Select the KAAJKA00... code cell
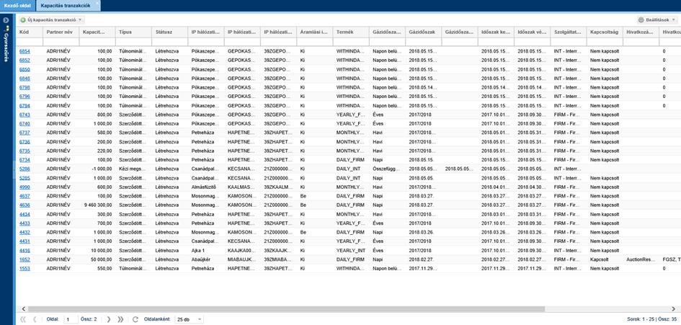The height and width of the screenshot is (325, 681). [x=242, y=250]
